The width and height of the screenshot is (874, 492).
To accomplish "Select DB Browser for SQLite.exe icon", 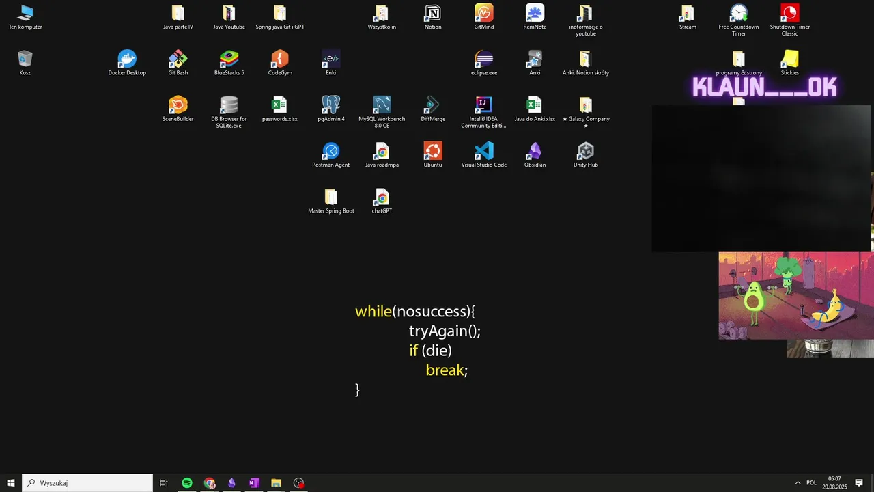I will tap(229, 112).
